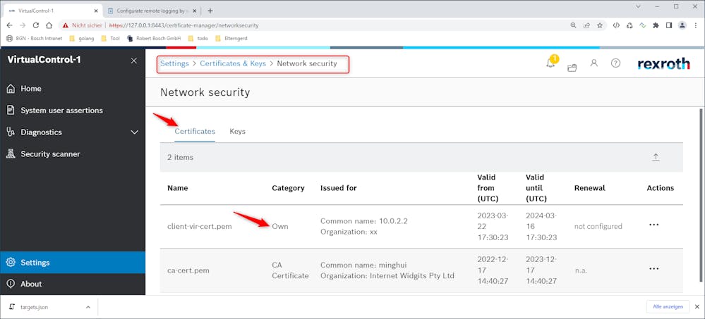Open the Chrome profile avatar
The height and width of the screenshot is (319, 705).
point(682,25)
